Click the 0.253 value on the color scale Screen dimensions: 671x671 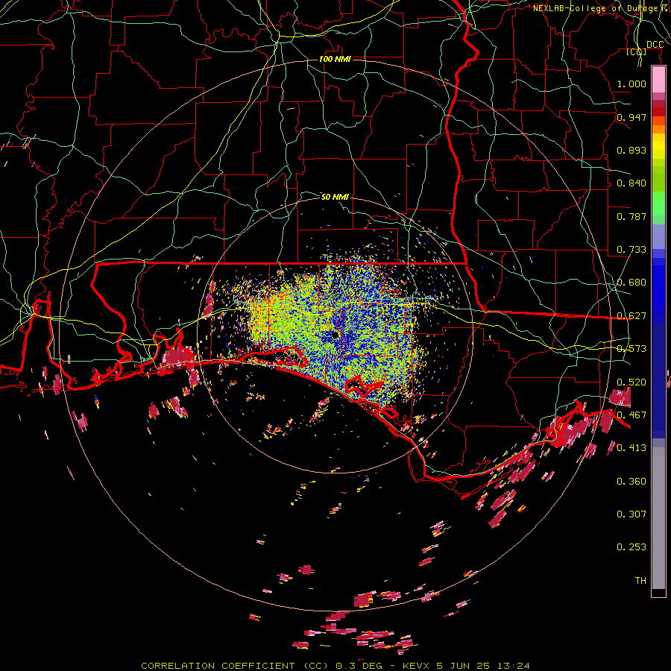(631, 547)
